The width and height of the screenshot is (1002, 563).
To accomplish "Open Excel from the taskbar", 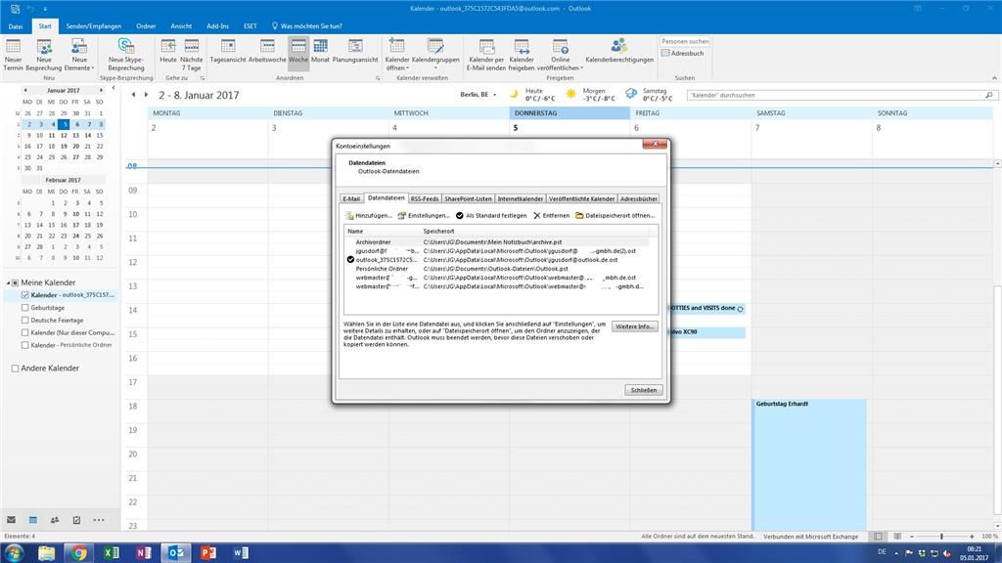I will tap(112, 553).
